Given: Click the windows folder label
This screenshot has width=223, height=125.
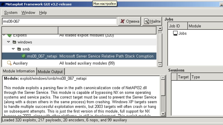Looking at the screenshot, I should pos(25,42).
